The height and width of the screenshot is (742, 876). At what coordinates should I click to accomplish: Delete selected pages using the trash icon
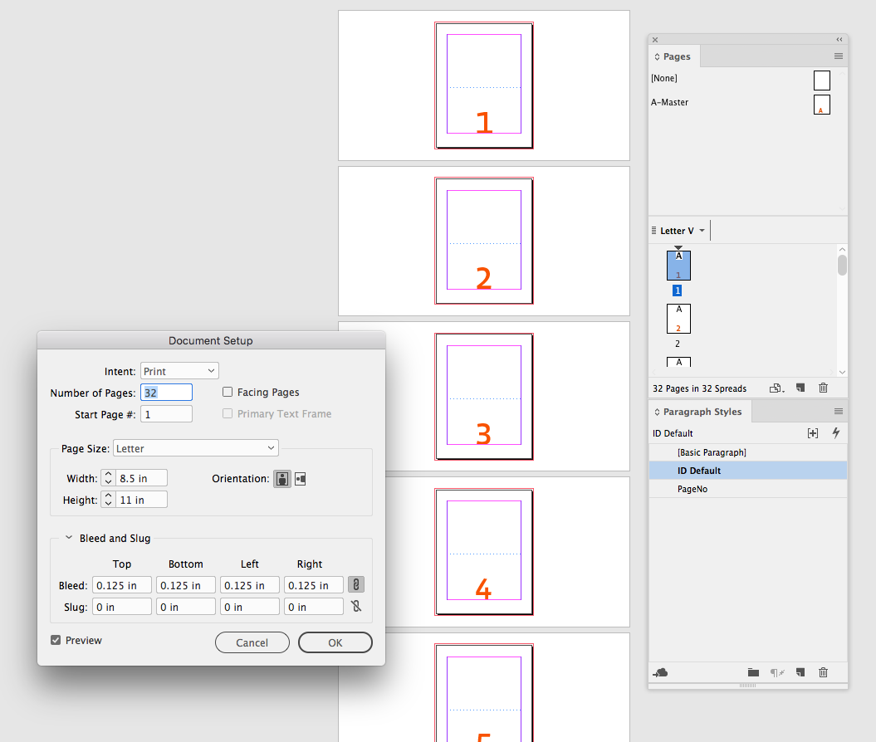[823, 388]
